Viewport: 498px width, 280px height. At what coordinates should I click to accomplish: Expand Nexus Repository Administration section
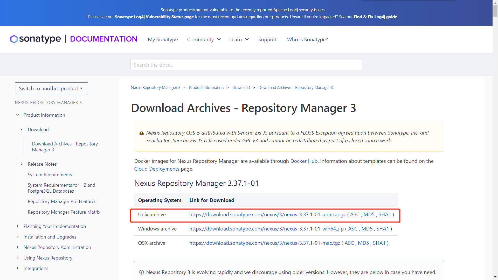18,247
